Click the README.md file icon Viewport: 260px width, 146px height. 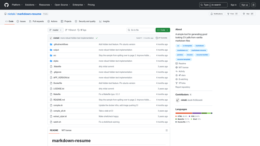point(51,100)
